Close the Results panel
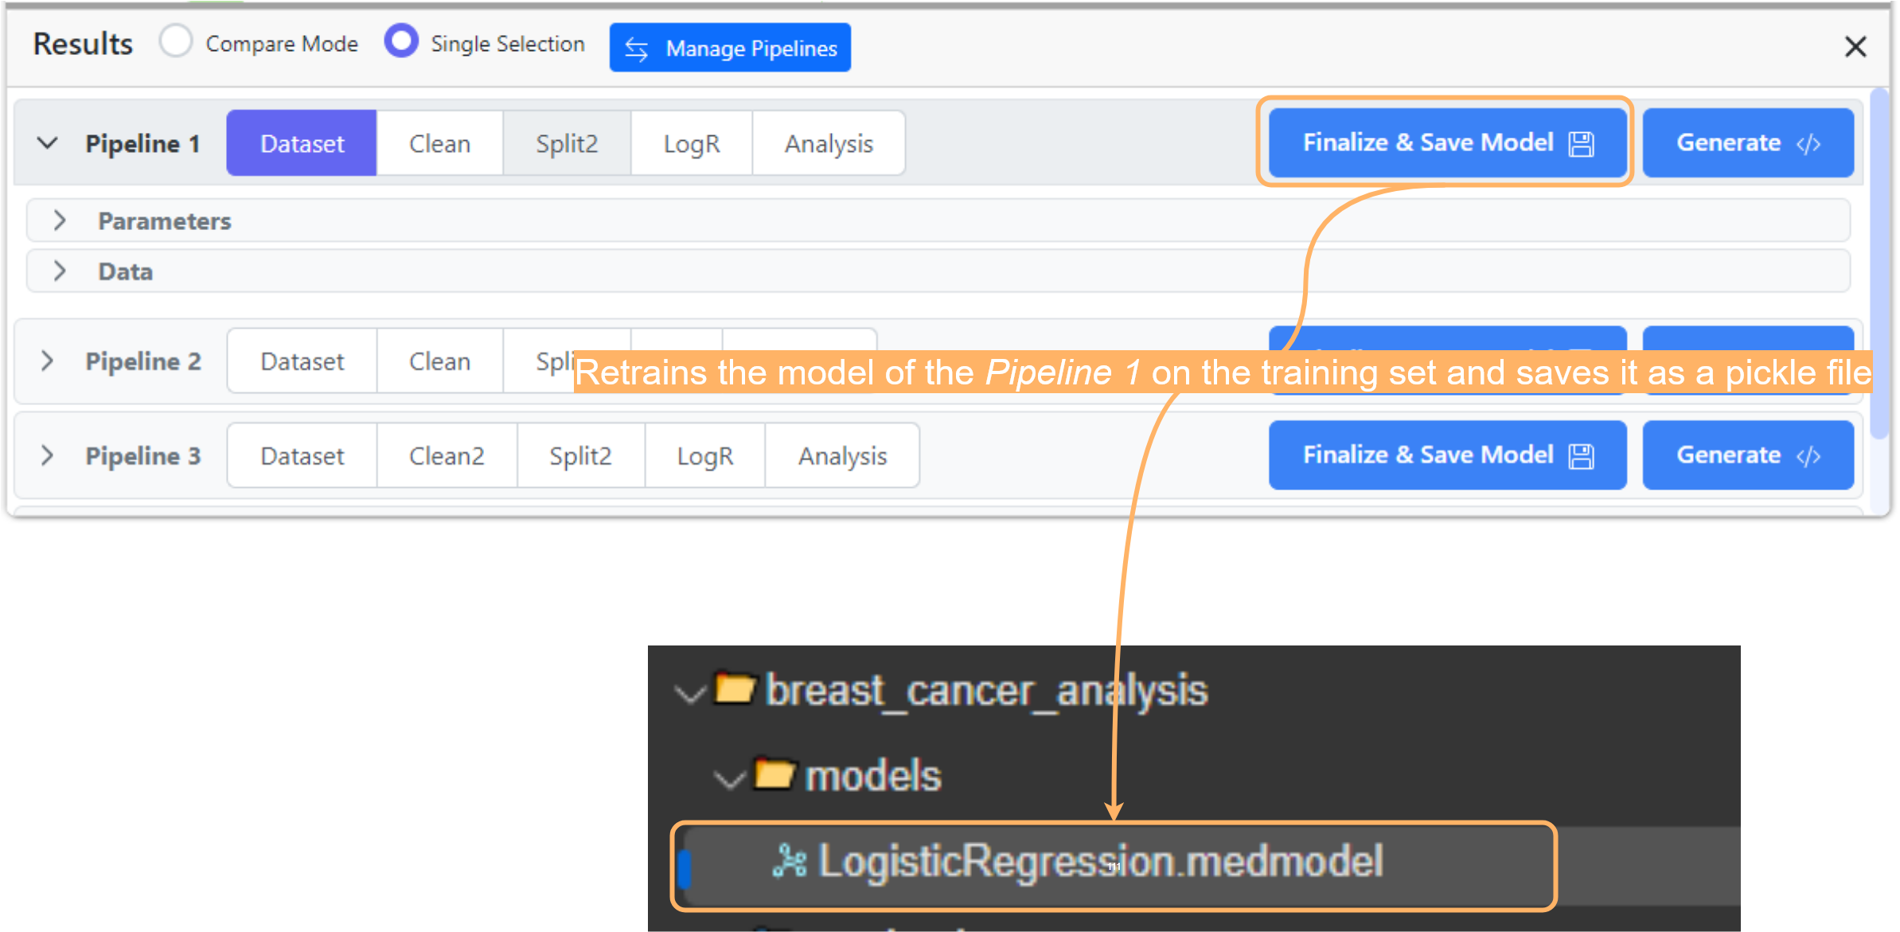The image size is (1900, 932). coord(1855,47)
